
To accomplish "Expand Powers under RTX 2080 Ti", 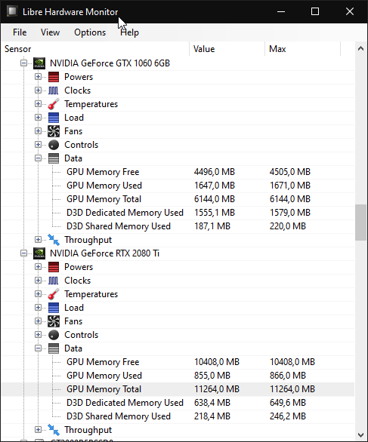I will (x=38, y=267).
